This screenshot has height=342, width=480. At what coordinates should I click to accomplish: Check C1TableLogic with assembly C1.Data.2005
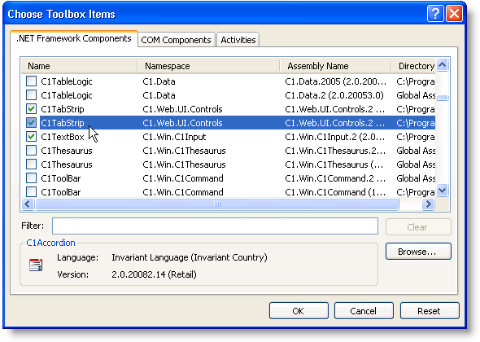pyautogui.click(x=31, y=81)
